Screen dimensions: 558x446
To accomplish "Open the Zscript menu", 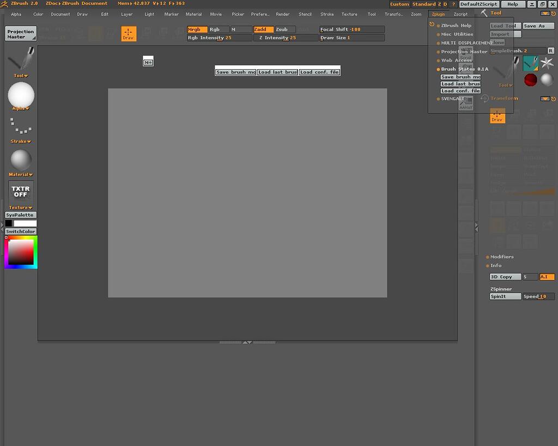I will click(460, 14).
